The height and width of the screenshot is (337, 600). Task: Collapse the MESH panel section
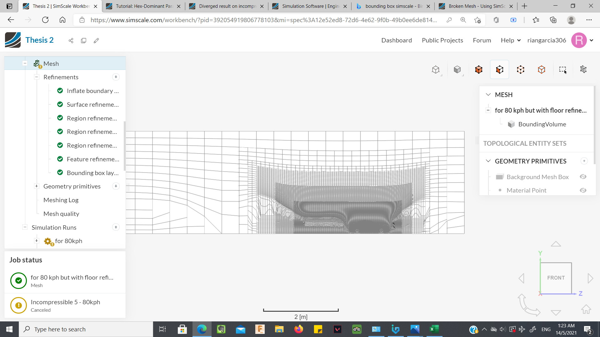[488, 95]
